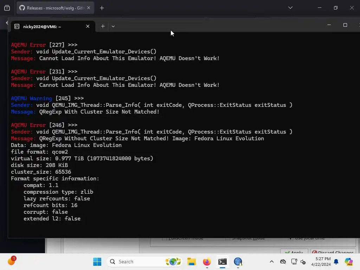Viewport: 360px width, 270px height.
Task: Click the text 'AQEMU Error [231] >>>'
Action: click(44, 72)
